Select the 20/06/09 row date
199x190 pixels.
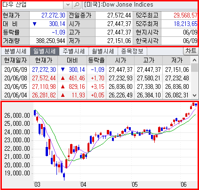click(x=16, y=69)
